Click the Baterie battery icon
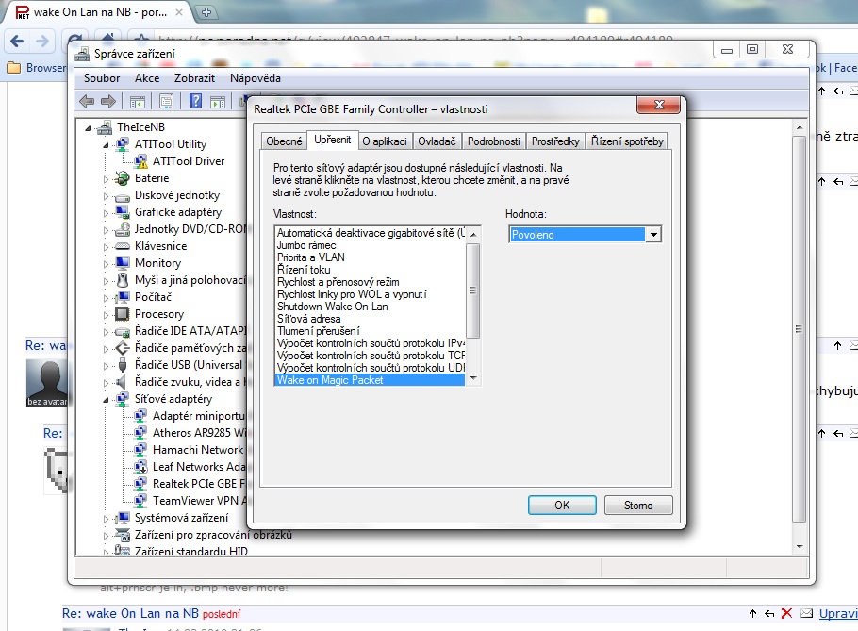858x631 pixels. [122, 178]
